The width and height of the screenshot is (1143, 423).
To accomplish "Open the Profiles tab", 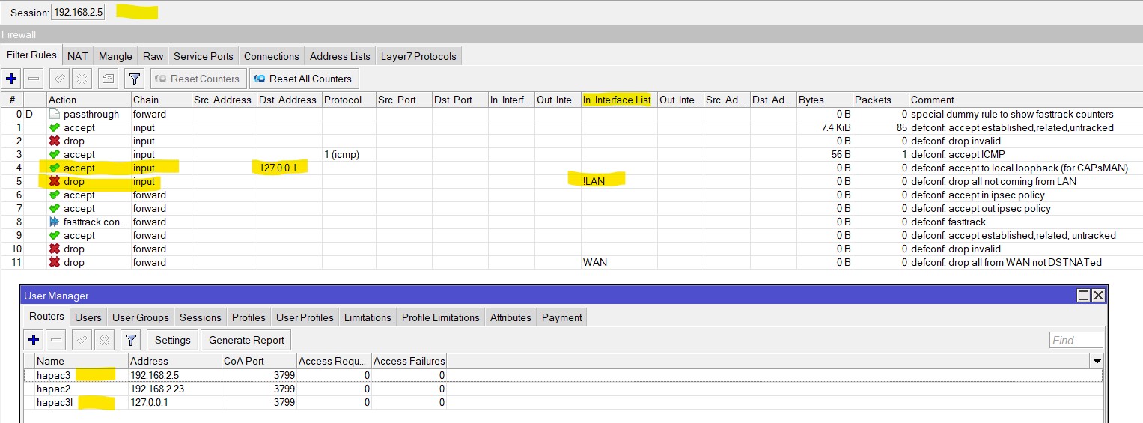I will pyautogui.click(x=249, y=317).
